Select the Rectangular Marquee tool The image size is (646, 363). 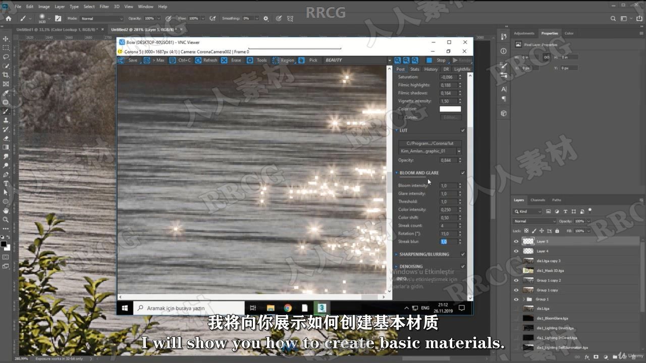(x=6, y=48)
